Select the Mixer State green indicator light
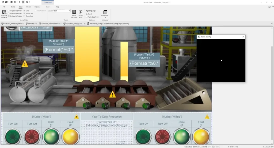 (51, 136)
